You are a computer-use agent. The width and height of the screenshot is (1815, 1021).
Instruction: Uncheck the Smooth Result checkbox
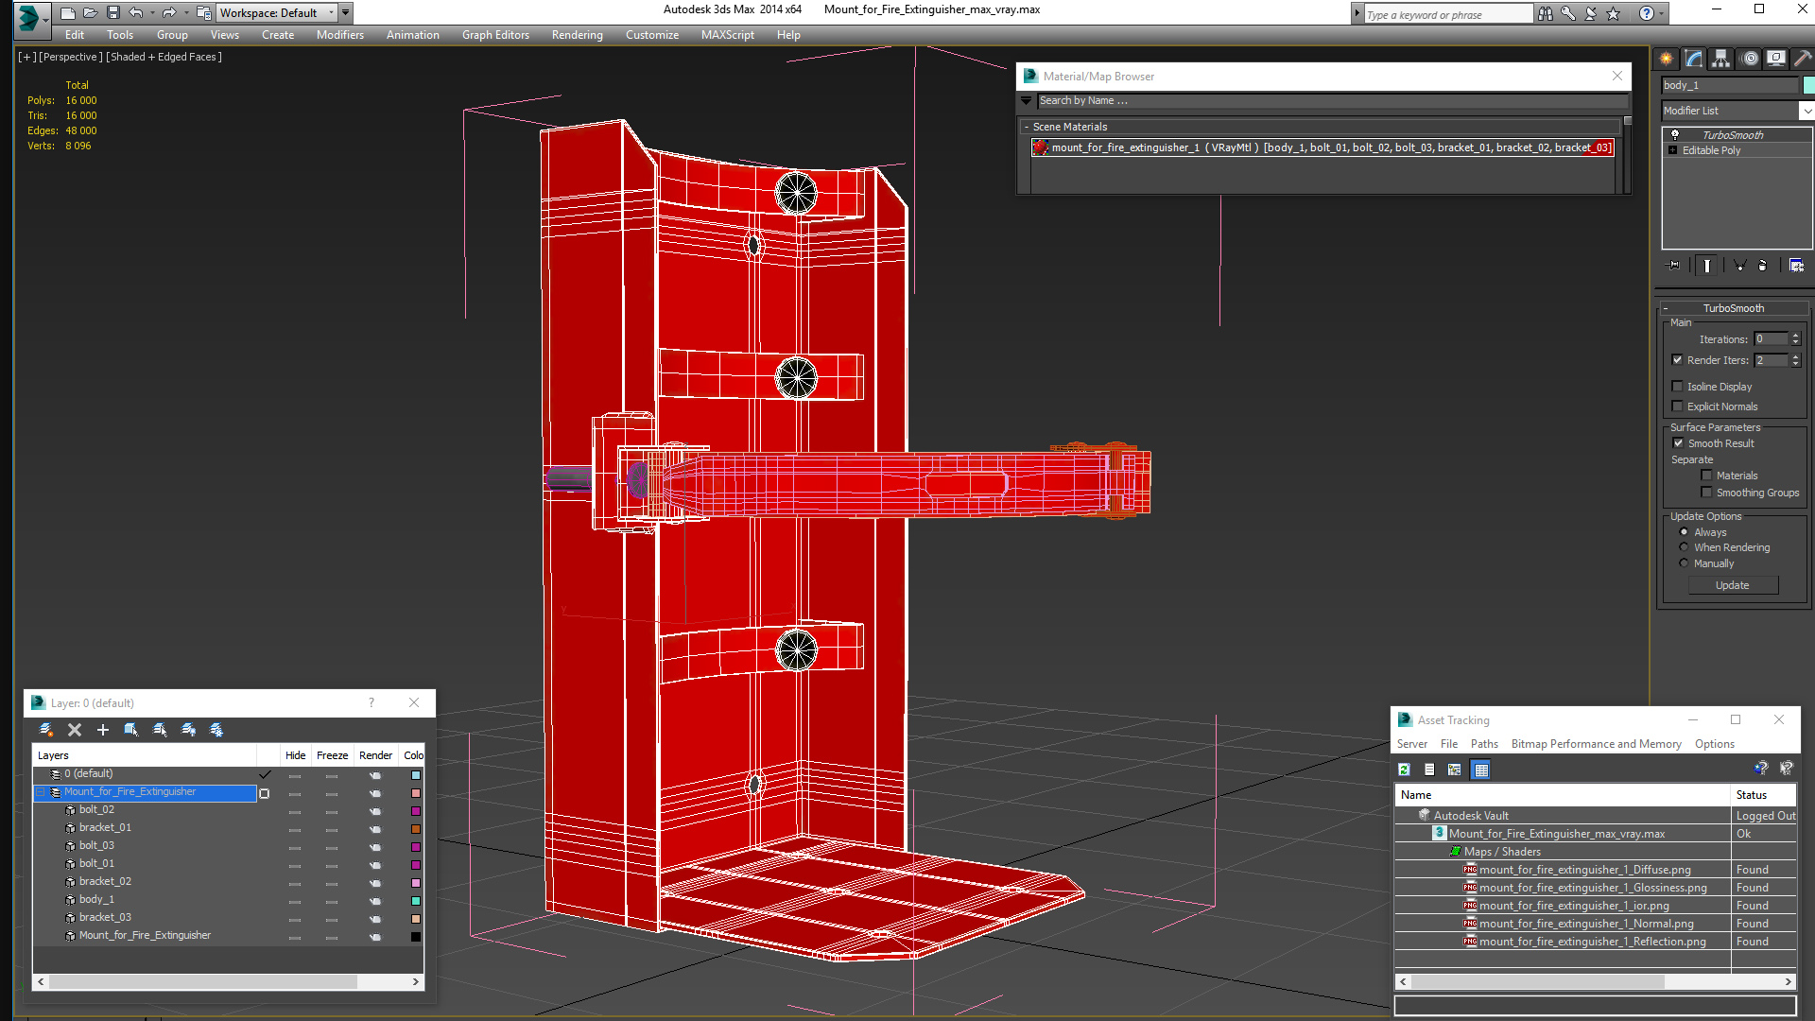click(1678, 443)
